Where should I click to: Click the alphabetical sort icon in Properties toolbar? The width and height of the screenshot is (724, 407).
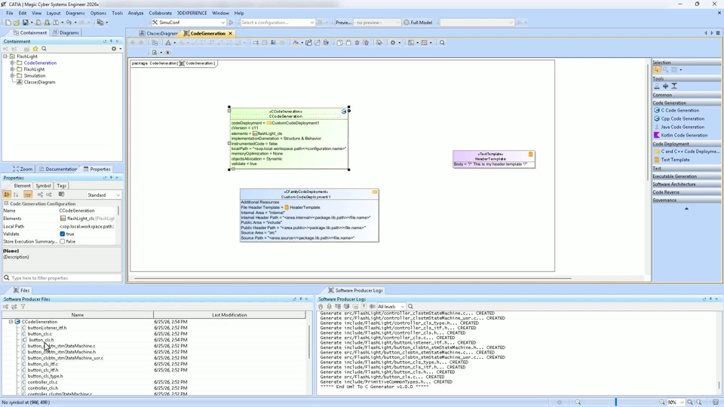click(x=16, y=194)
